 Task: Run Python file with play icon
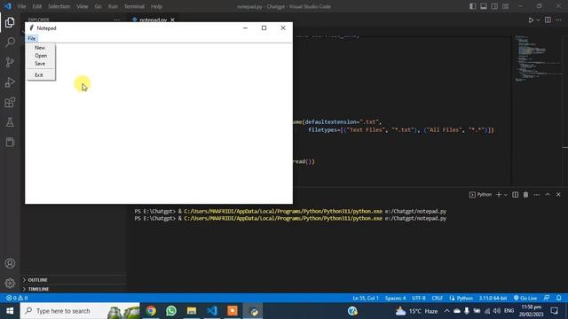[531, 19]
